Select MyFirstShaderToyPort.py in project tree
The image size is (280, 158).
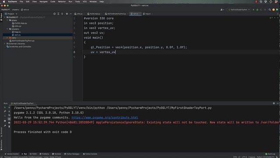tap(22, 41)
